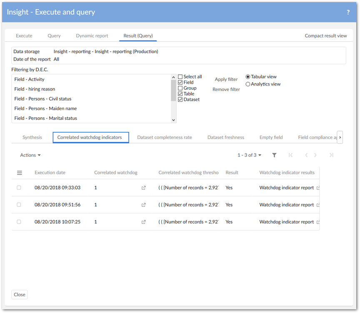Viewport: 360px width, 313px height.
Task: Click the help question mark icon
Action: pyautogui.click(x=348, y=13)
